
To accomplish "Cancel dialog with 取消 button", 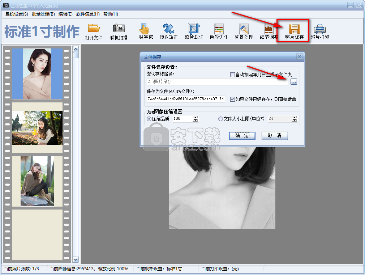I will tap(275, 136).
